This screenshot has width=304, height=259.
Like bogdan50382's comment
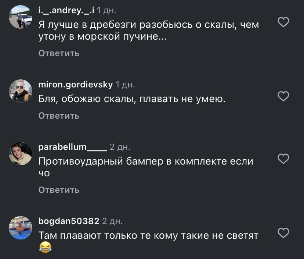click(x=283, y=233)
